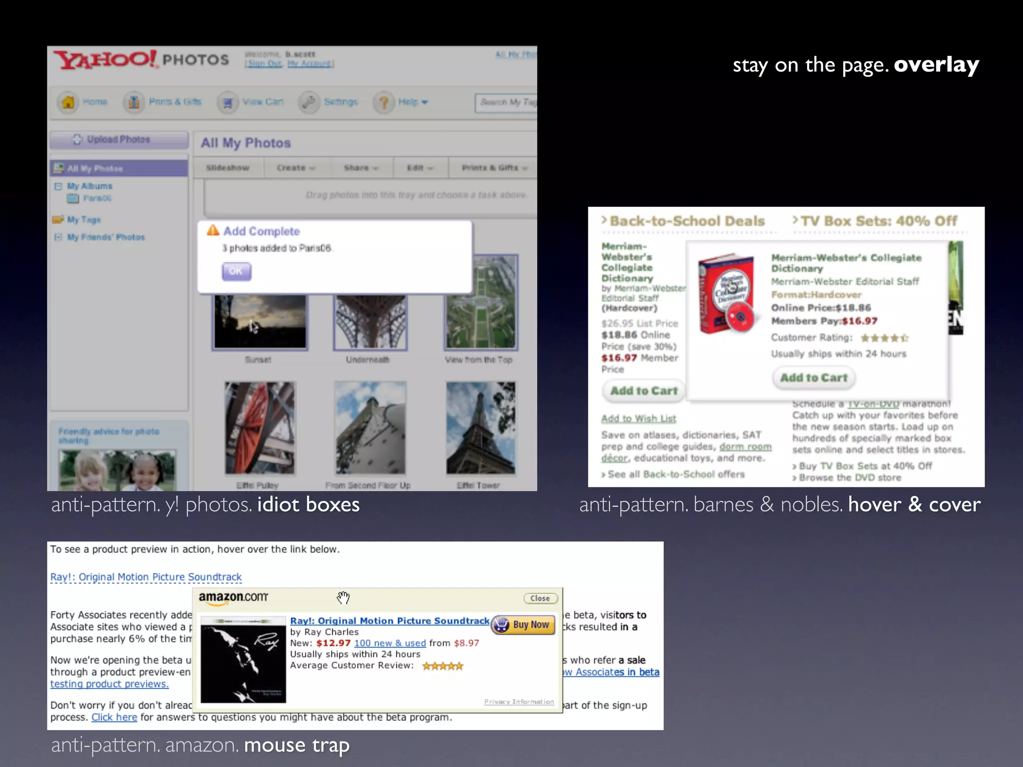
Task: Click the Average Customer Review stars
Action: coord(443,666)
